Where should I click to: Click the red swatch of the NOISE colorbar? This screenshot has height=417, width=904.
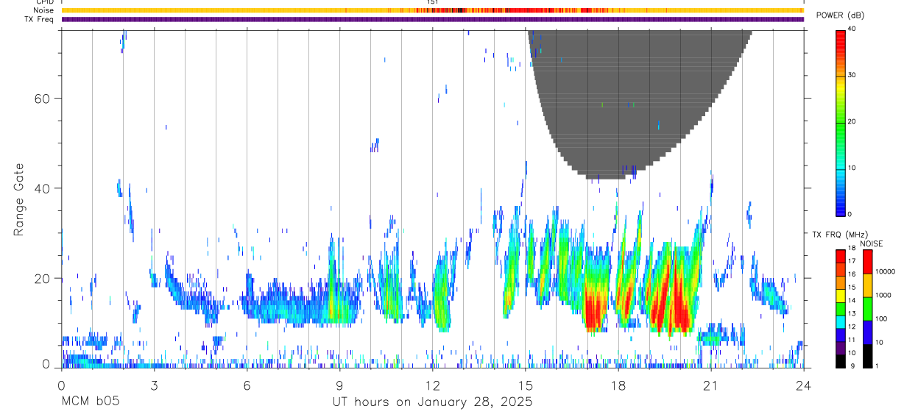tap(867, 262)
